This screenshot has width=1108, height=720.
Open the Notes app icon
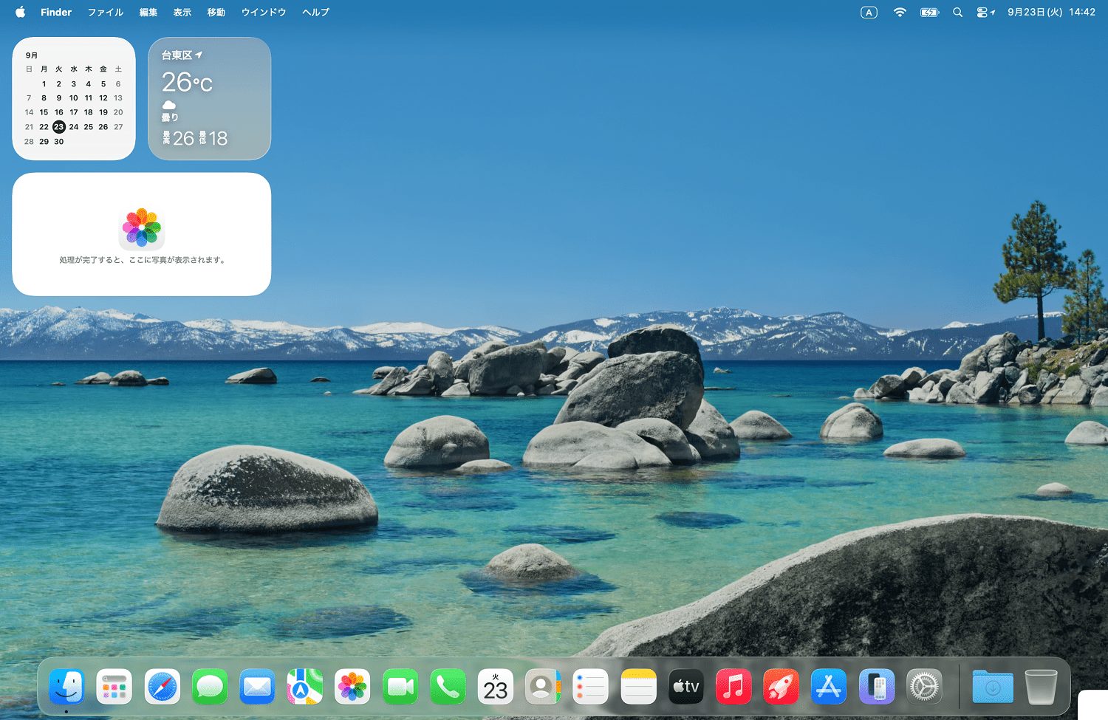tap(638, 687)
